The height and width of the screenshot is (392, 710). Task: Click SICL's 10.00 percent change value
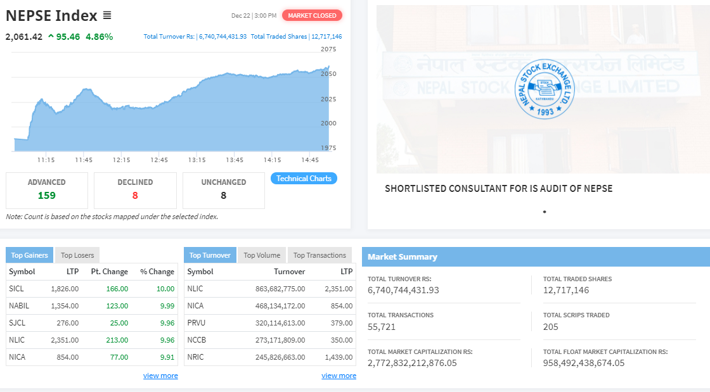pyautogui.click(x=165, y=289)
